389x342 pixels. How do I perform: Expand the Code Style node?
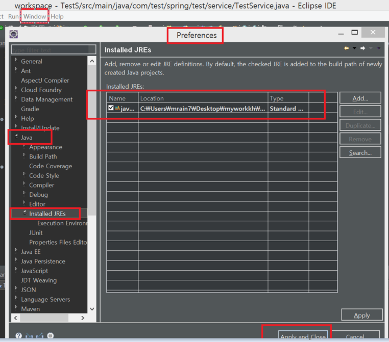[x=25, y=174]
